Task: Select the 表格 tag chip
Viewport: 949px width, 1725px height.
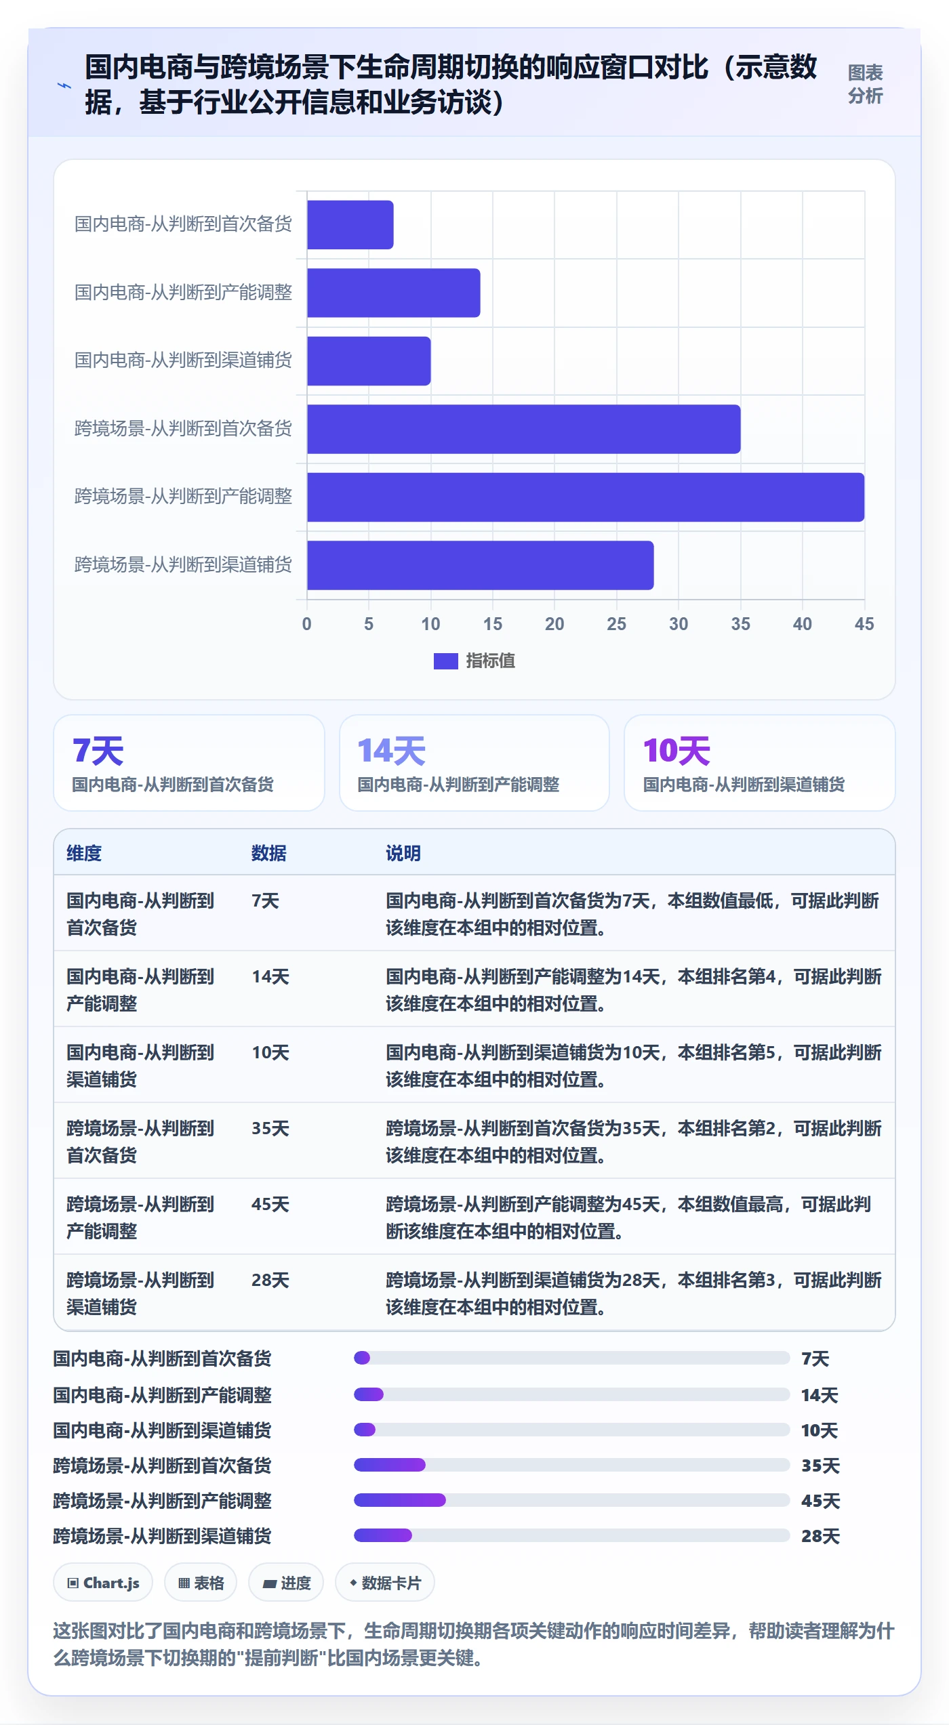Action: pos(201,1583)
